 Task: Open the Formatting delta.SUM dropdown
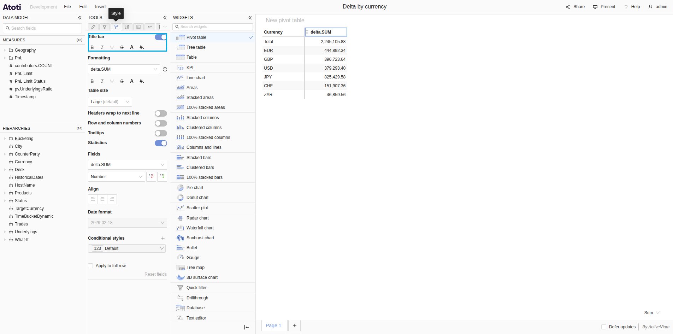click(124, 69)
